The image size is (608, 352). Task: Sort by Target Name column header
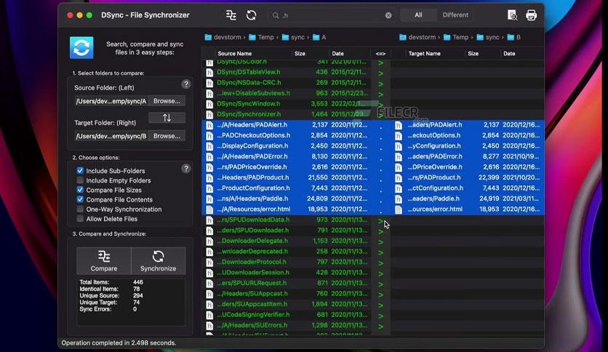pos(424,54)
